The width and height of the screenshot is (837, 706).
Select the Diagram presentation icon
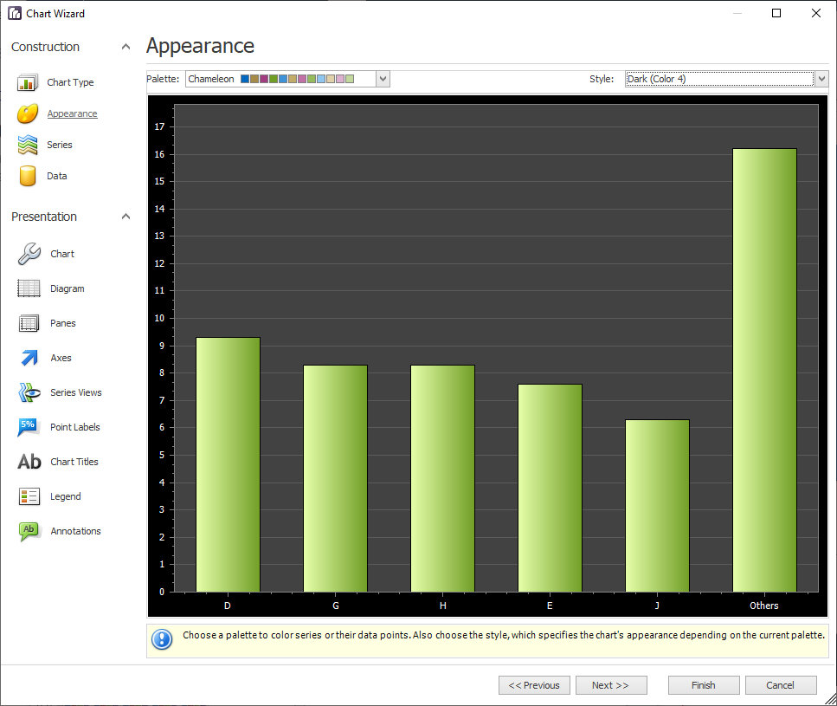pos(28,288)
